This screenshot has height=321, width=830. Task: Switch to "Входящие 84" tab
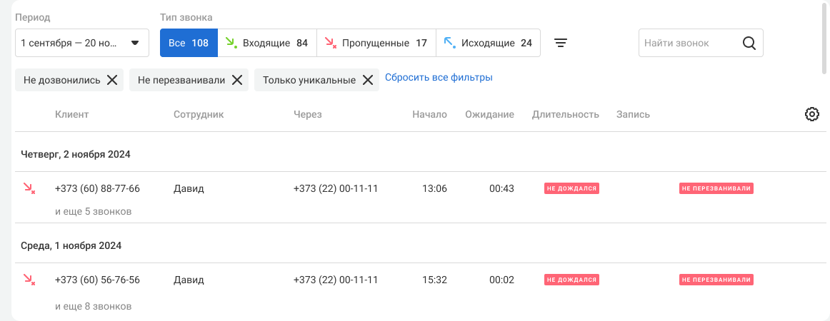[x=266, y=43]
